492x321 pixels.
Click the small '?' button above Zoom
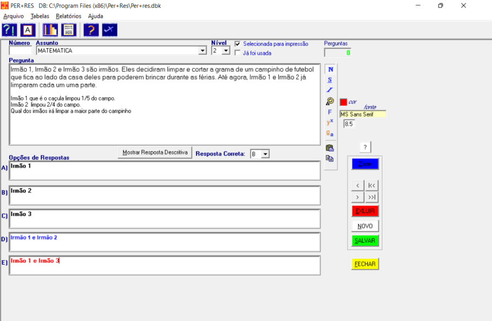(365, 147)
